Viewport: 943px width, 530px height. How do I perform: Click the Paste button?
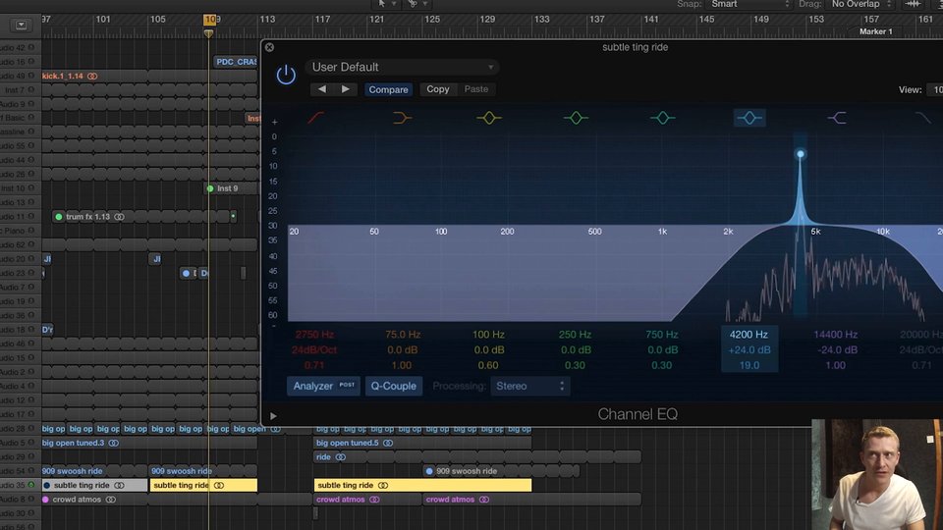[476, 89]
